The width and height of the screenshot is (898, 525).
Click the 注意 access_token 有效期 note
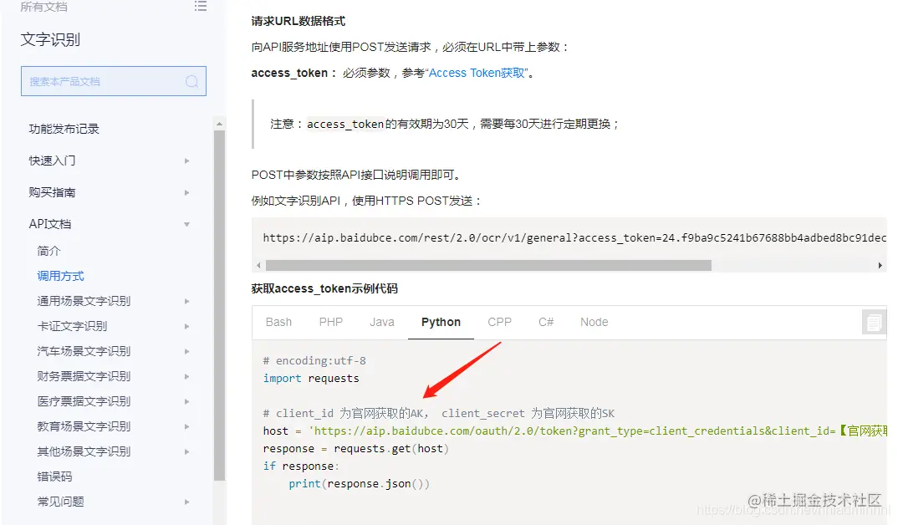click(445, 125)
